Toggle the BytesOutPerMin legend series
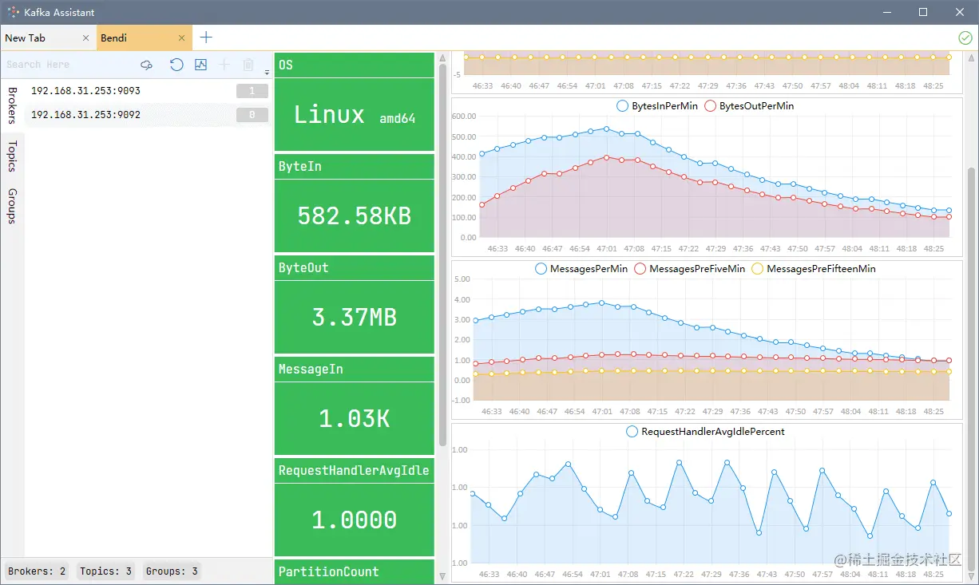Viewport: 979px width, 585px height. (x=749, y=106)
